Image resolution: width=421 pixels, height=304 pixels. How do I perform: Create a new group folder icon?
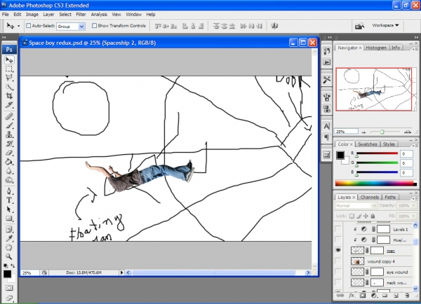click(x=385, y=296)
